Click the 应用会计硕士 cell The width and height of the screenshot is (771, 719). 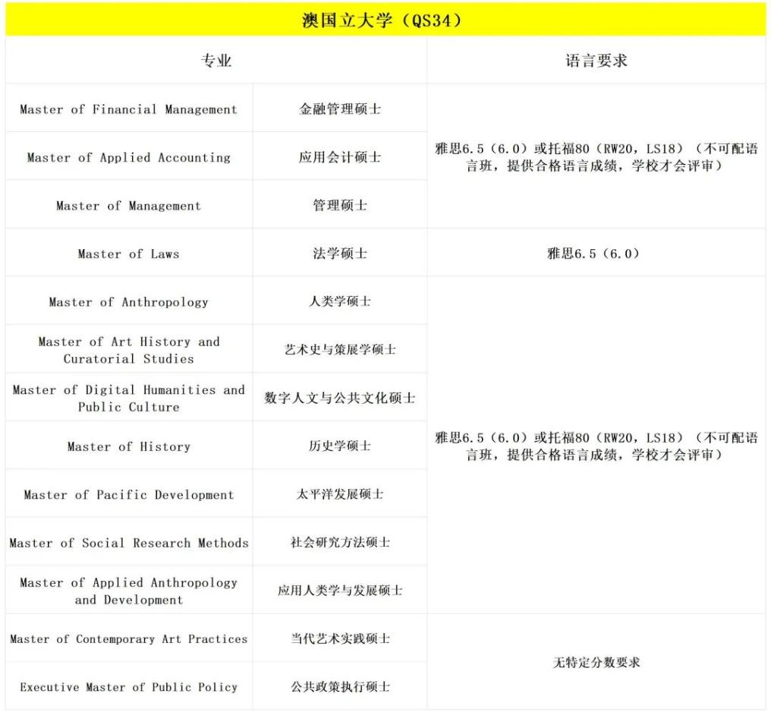(340, 157)
